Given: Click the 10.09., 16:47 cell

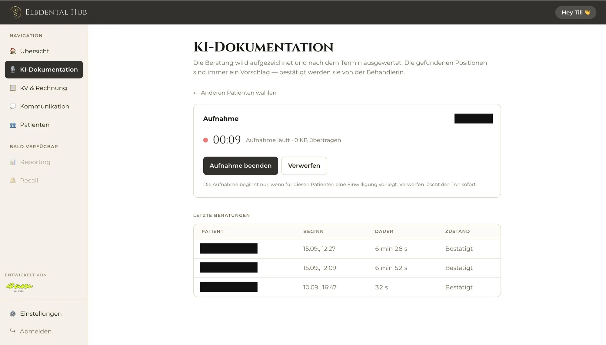Looking at the screenshot, I should coord(320,287).
